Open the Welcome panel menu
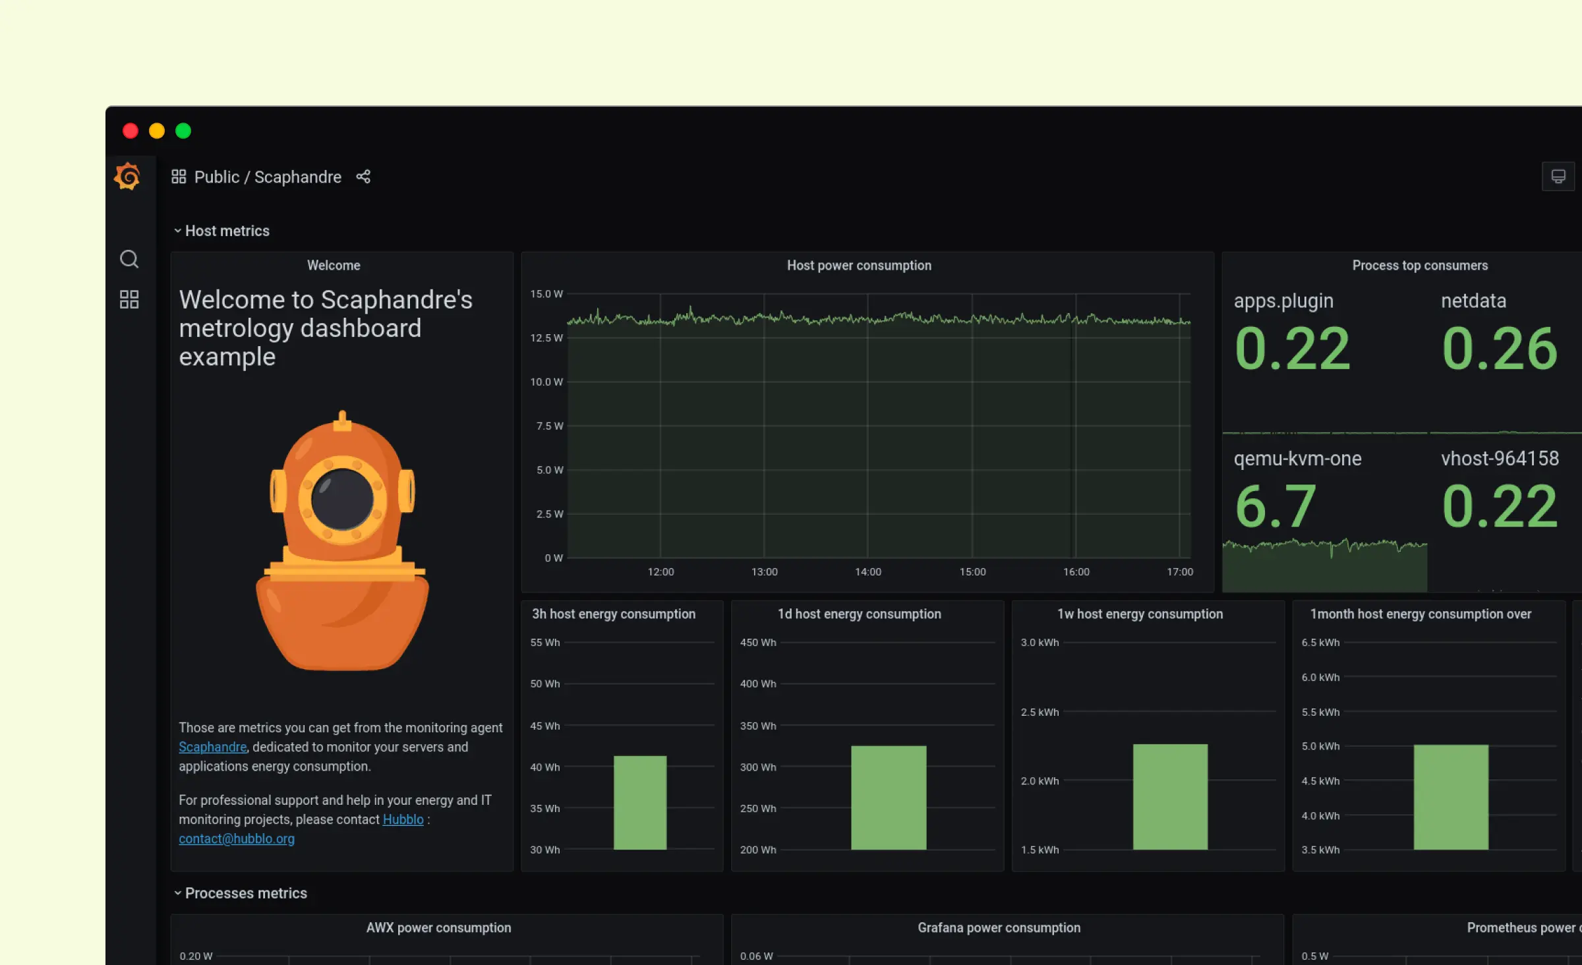Viewport: 1582px width, 965px height. 334,265
